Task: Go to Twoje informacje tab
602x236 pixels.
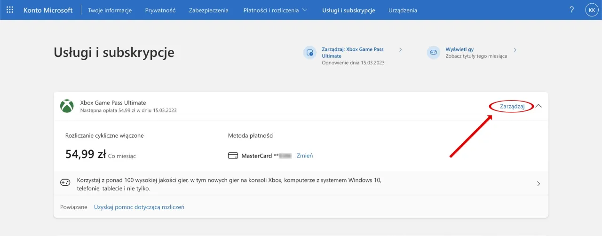Action: pos(110,10)
